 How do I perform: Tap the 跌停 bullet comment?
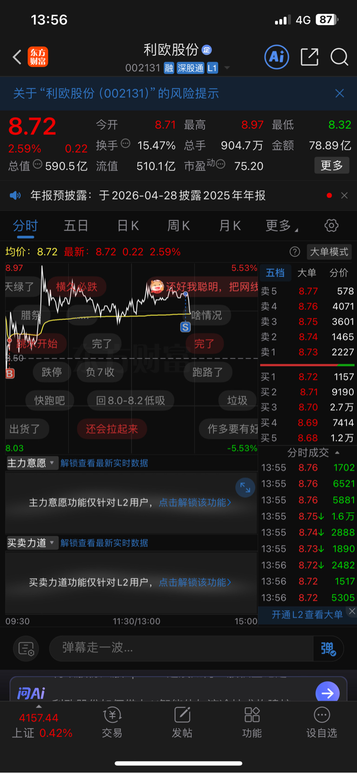coord(52,372)
